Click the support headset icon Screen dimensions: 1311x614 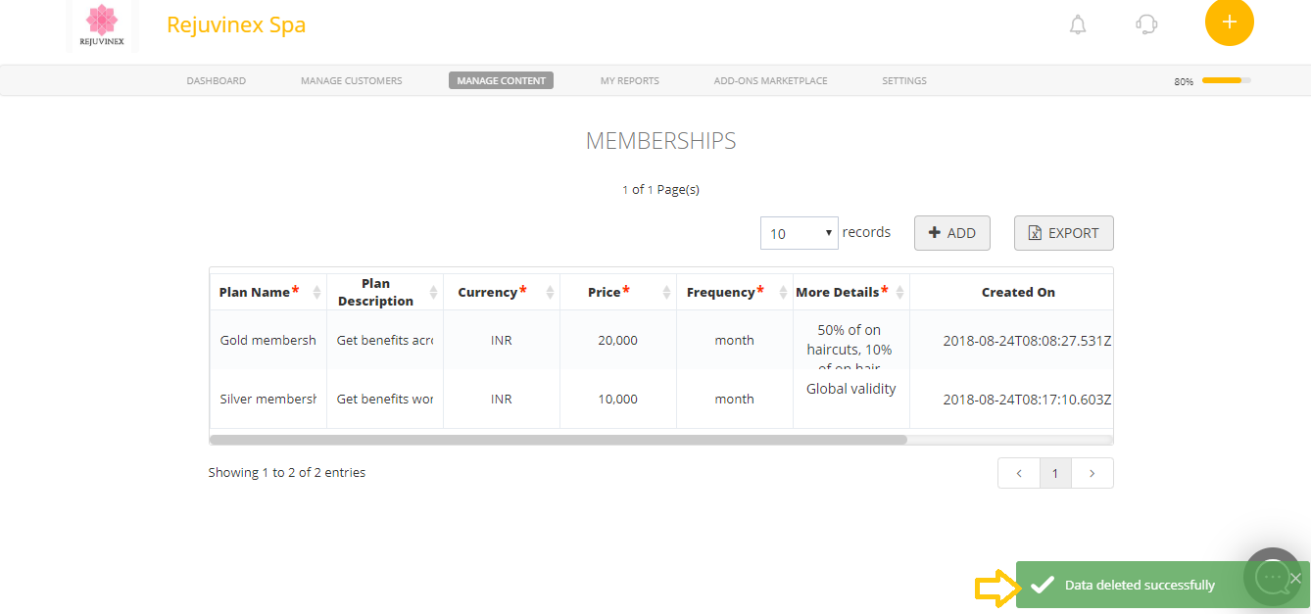(1146, 25)
